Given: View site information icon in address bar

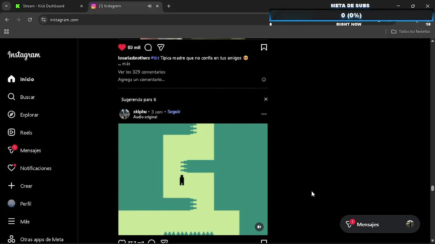Looking at the screenshot, I should click(x=43, y=20).
